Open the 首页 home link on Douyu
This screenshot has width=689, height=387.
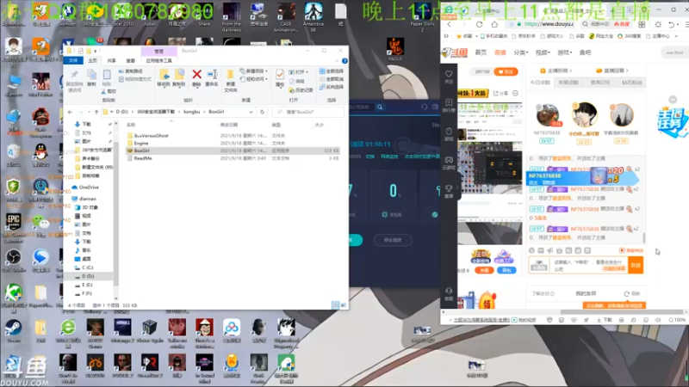coord(481,52)
